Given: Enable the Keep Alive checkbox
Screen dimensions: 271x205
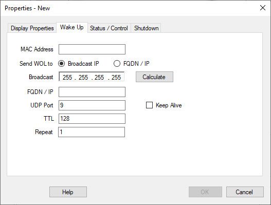Looking at the screenshot, I should 149,105.
